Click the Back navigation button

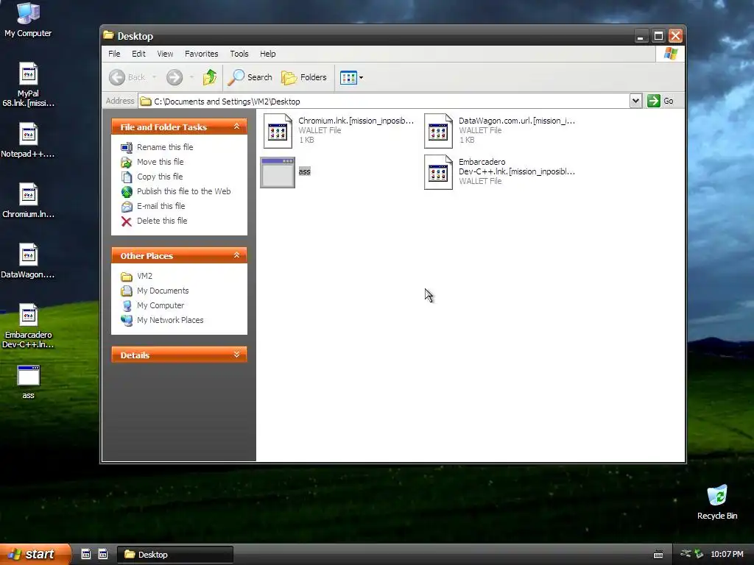[127, 77]
